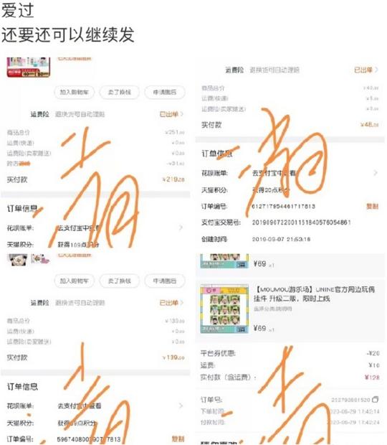Tap 卖了换钱 in the ¥139 order

119,281
